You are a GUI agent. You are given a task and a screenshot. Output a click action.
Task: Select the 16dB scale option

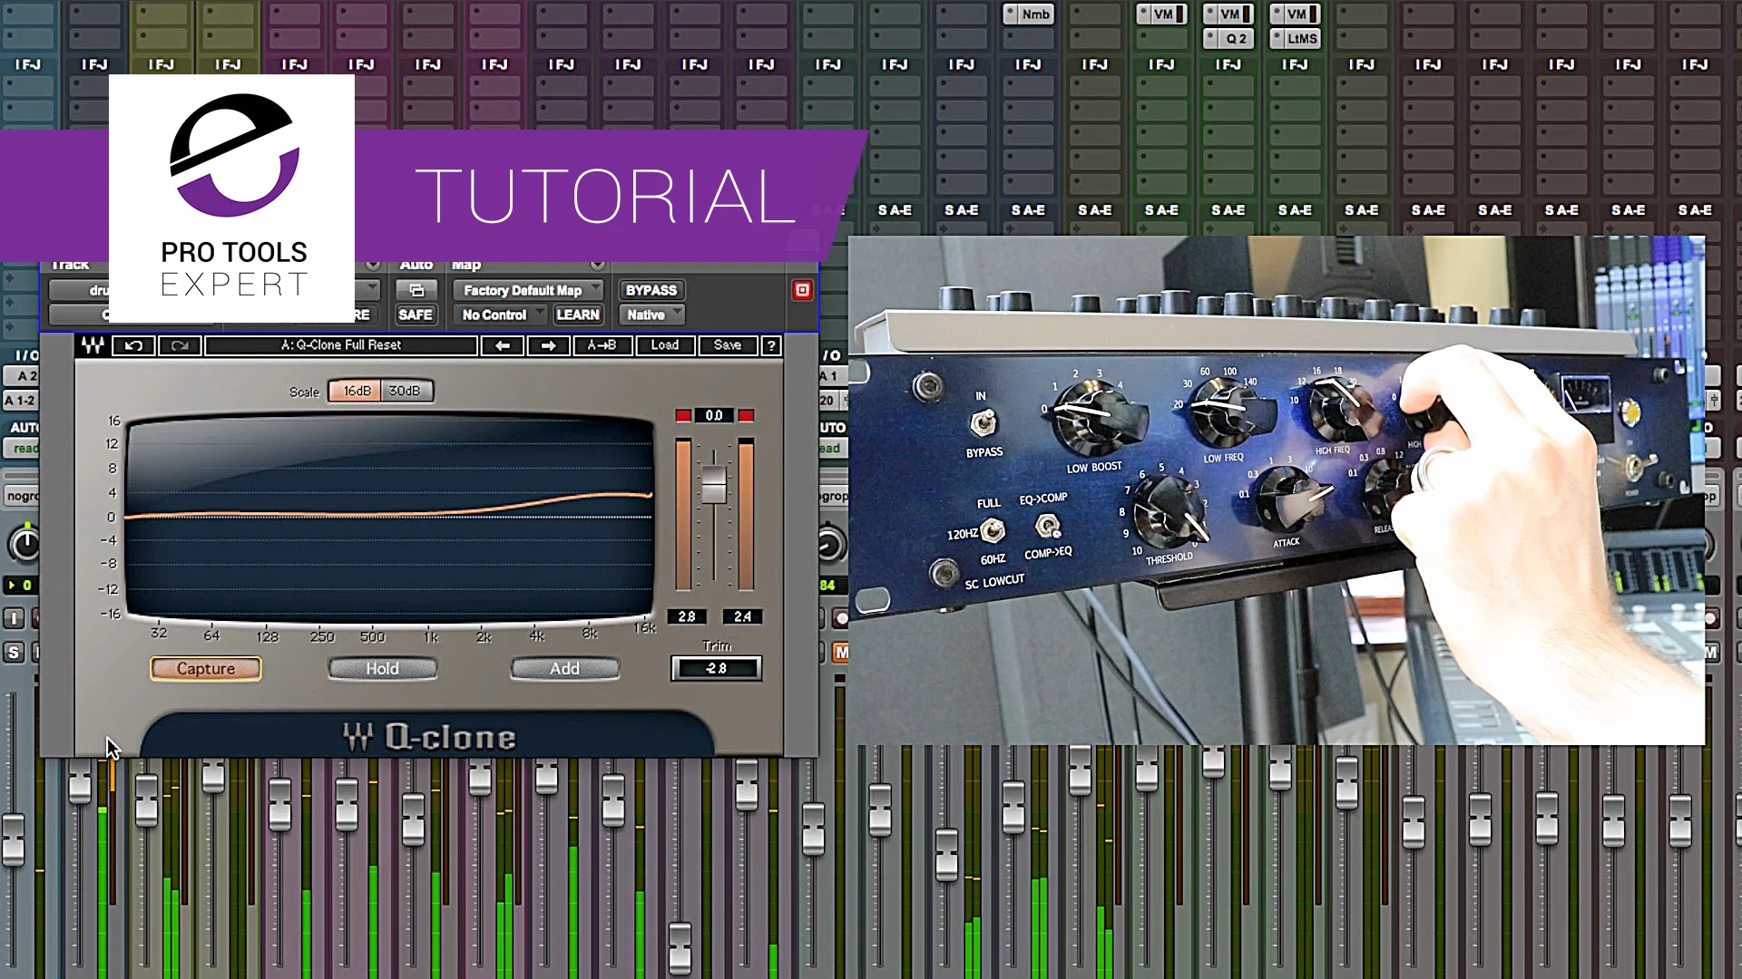(357, 391)
